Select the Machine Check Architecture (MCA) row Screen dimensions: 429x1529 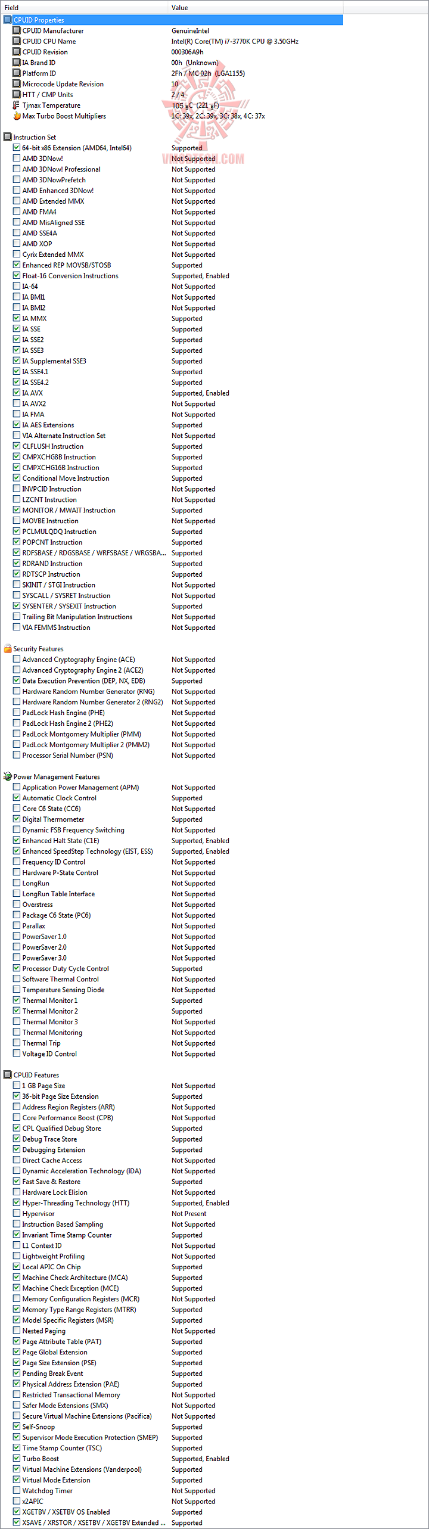tap(172, 1278)
